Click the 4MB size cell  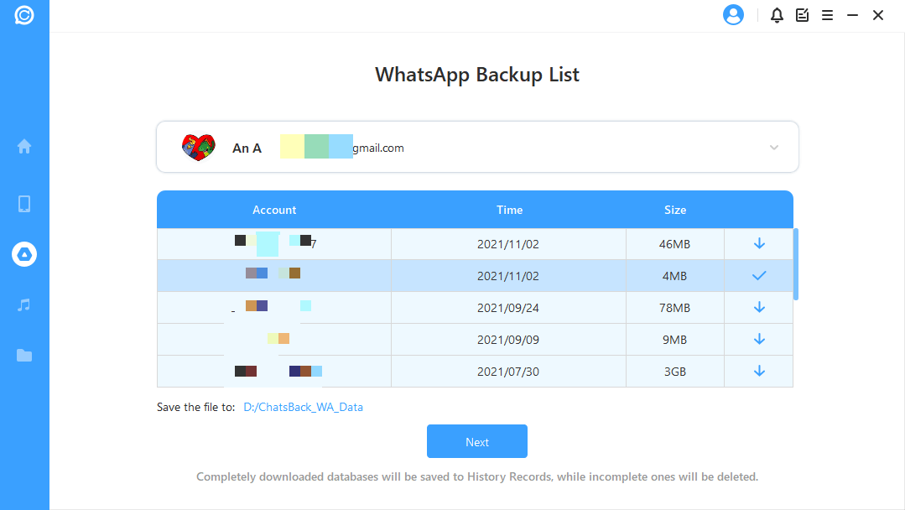(674, 276)
